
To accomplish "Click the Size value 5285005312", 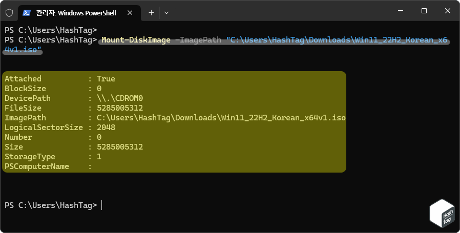I will pos(120,147).
